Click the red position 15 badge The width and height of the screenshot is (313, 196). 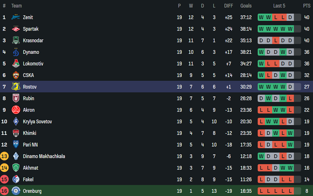(x=4, y=179)
